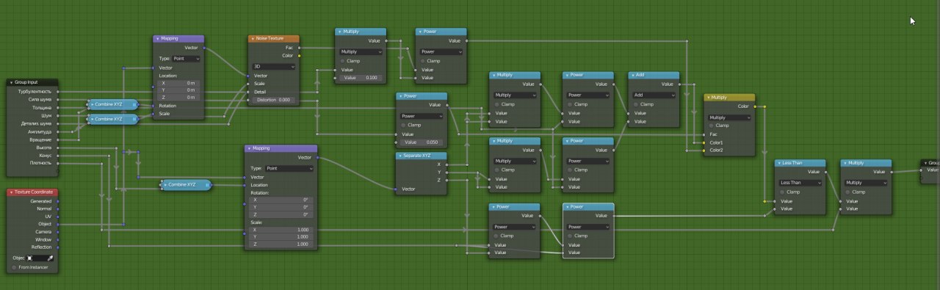Viewport: 940px width, 290px height.
Task: Select the Noise Texture node header
Action: tap(274, 38)
